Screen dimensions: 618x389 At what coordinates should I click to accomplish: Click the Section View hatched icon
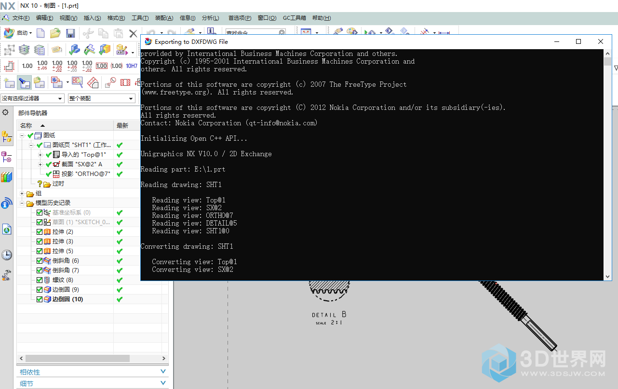tap(125, 82)
